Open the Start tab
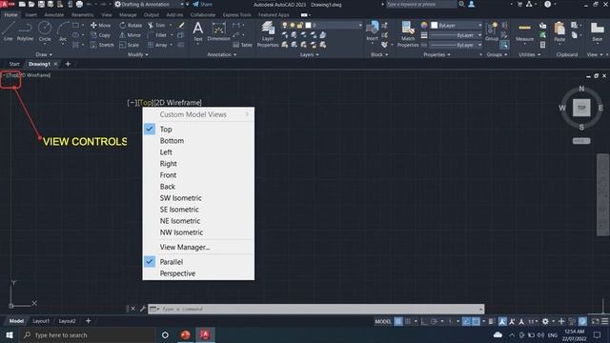The image size is (610, 343). click(14, 64)
